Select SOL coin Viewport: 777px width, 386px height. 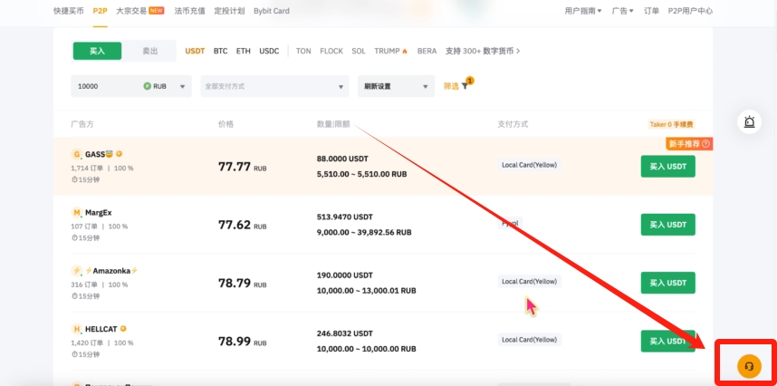pos(359,51)
